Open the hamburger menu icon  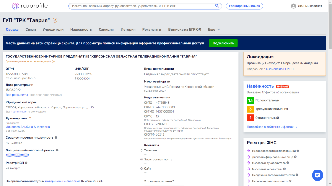pyautogui.click(x=5, y=6)
